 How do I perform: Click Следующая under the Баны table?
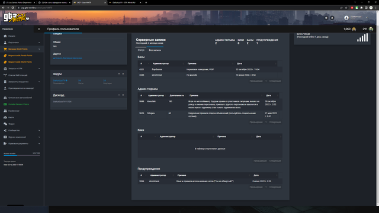pos(275,81)
